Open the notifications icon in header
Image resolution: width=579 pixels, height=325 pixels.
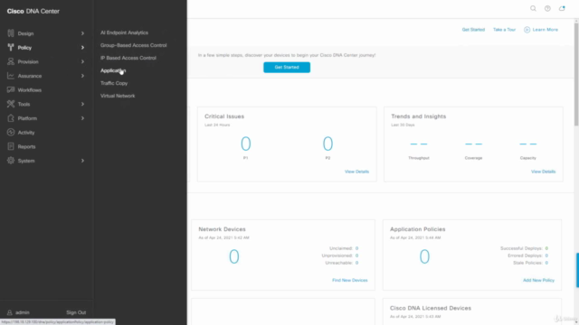click(562, 8)
